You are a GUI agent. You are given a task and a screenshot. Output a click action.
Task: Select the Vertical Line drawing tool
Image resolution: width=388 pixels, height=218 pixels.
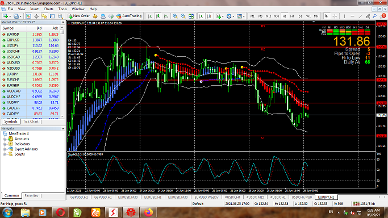click(x=344, y=16)
